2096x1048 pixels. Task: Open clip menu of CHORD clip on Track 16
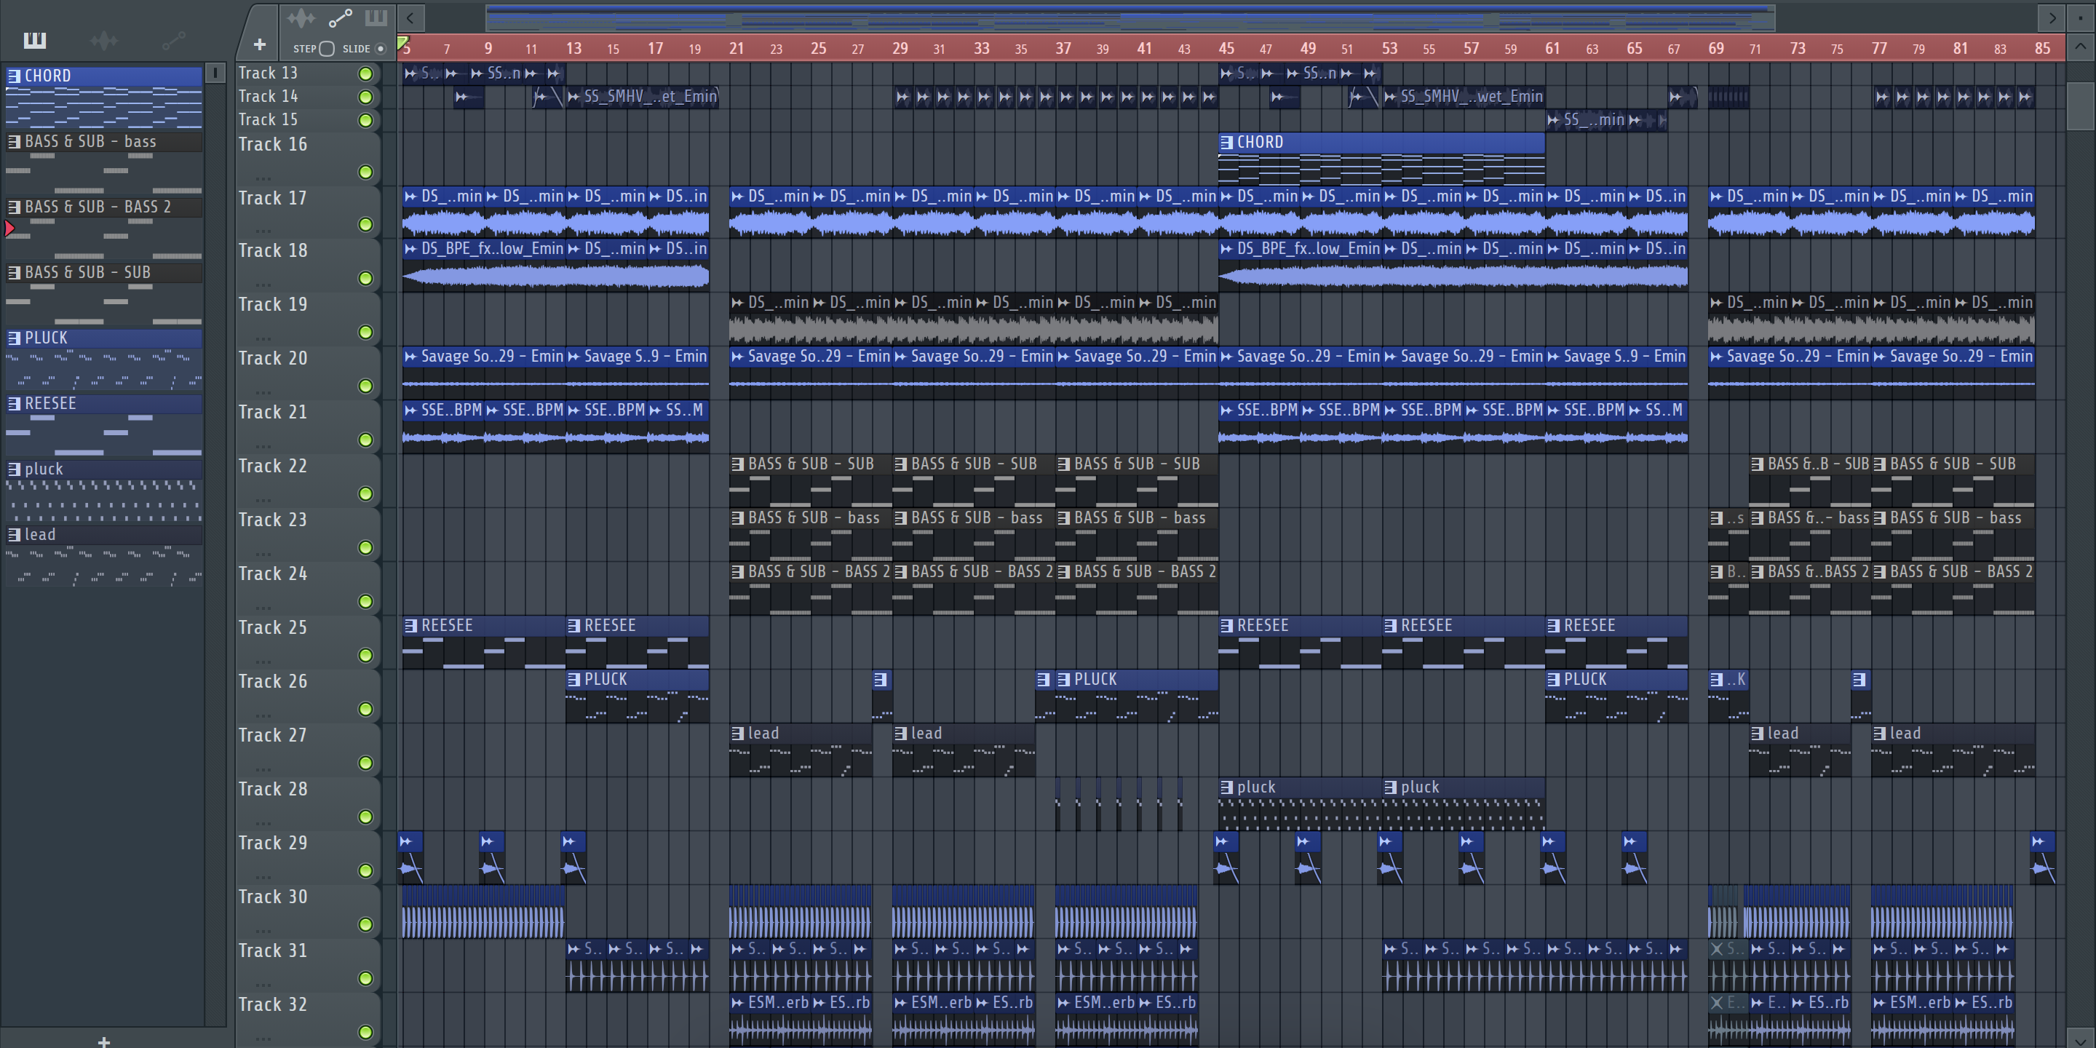coord(1226,143)
